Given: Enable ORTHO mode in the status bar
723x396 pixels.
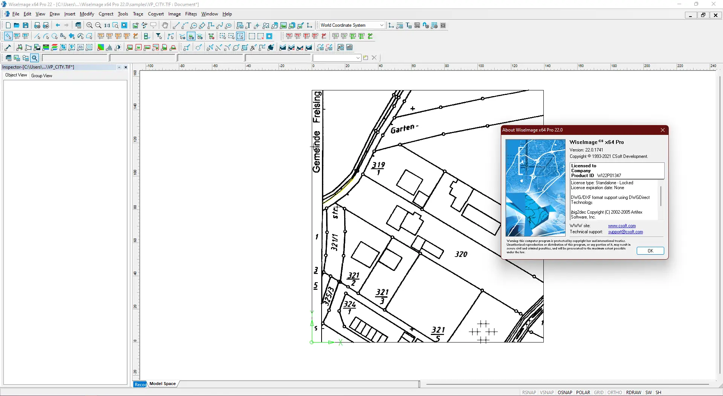Looking at the screenshot, I should coord(615,392).
